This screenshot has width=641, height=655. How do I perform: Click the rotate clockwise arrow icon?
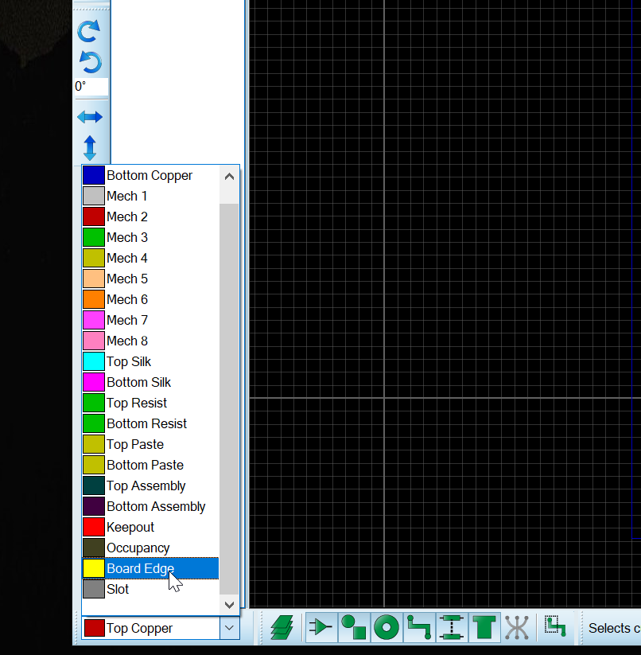[89, 31]
